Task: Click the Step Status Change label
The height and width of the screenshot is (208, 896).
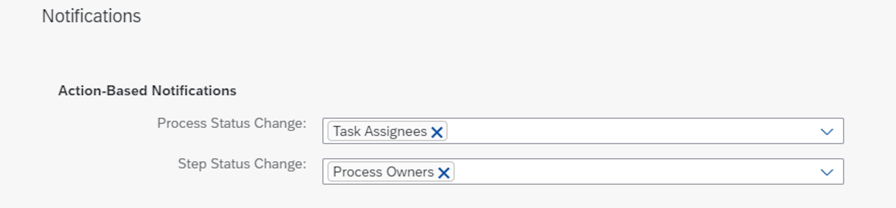Action: tap(242, 164)
